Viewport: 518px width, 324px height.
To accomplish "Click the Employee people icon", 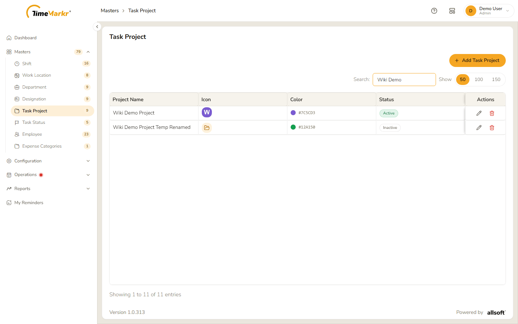I will pos(17,134).
